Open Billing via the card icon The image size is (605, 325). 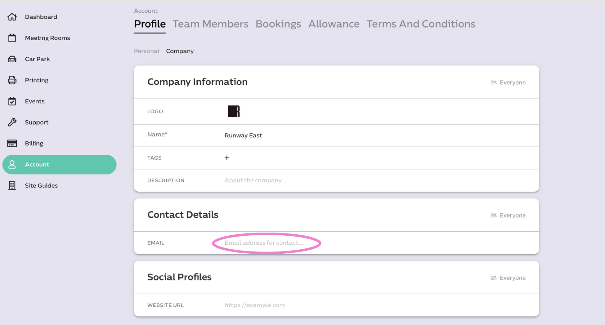click(12, 143)
